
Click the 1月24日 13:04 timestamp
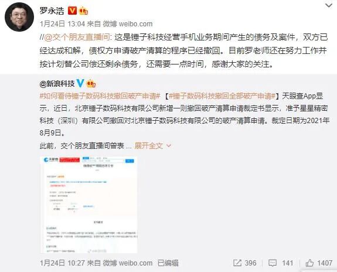point(62,24)
